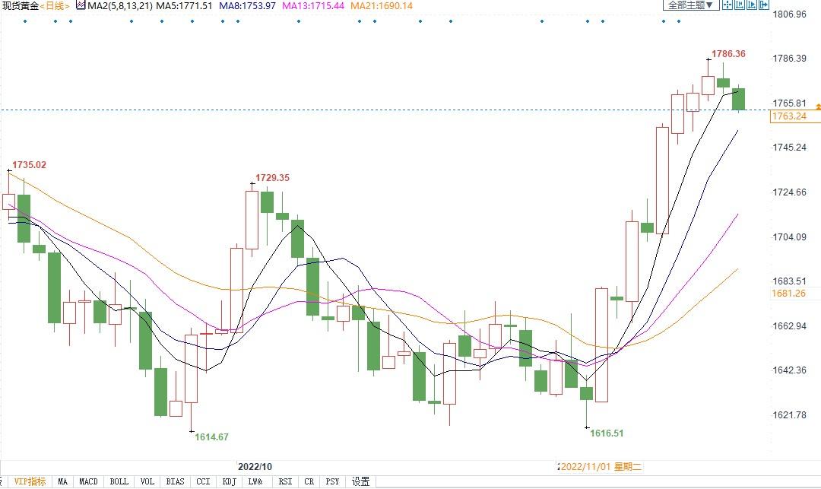Click the MA2 indicator chart icon
821x489 pixels.
pyautogui.click(x=81, y=5)
